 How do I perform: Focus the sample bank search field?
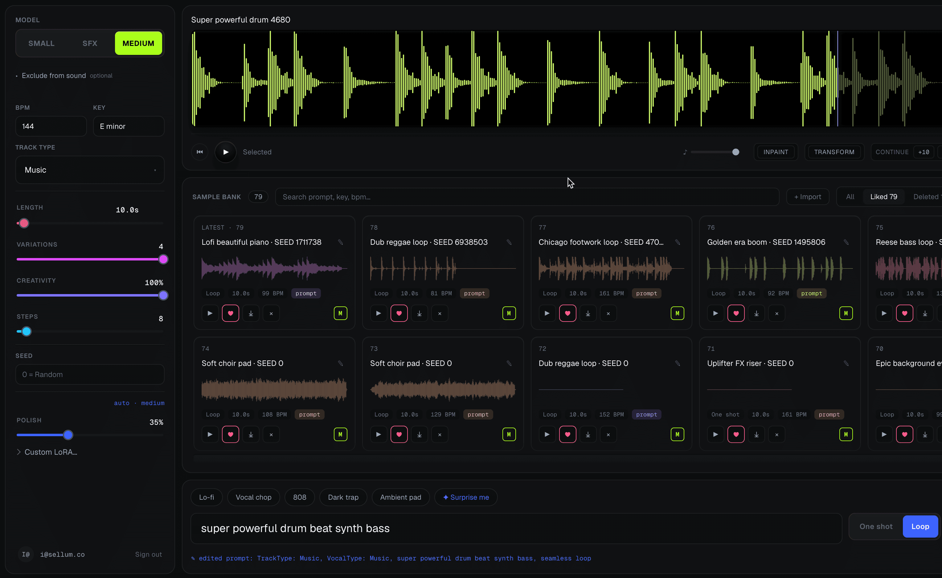coord(527,197)
